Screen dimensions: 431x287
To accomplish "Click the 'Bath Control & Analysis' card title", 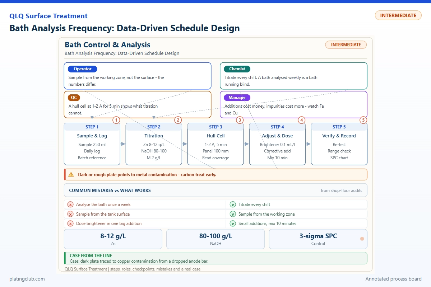I will coord(107,45).
